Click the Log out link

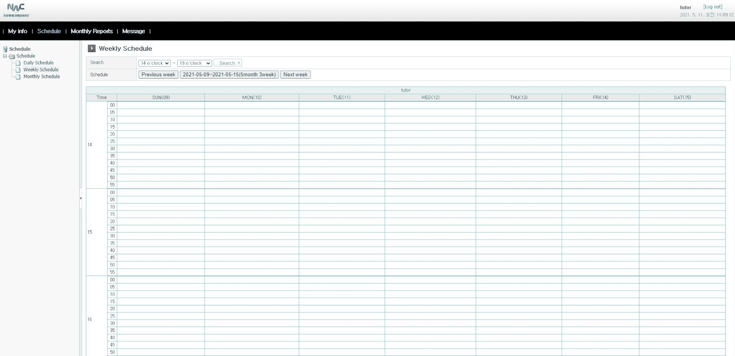pos(713,7)
